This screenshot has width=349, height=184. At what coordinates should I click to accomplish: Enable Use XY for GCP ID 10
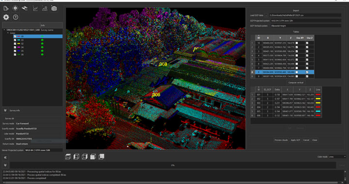tap(297, 43)
